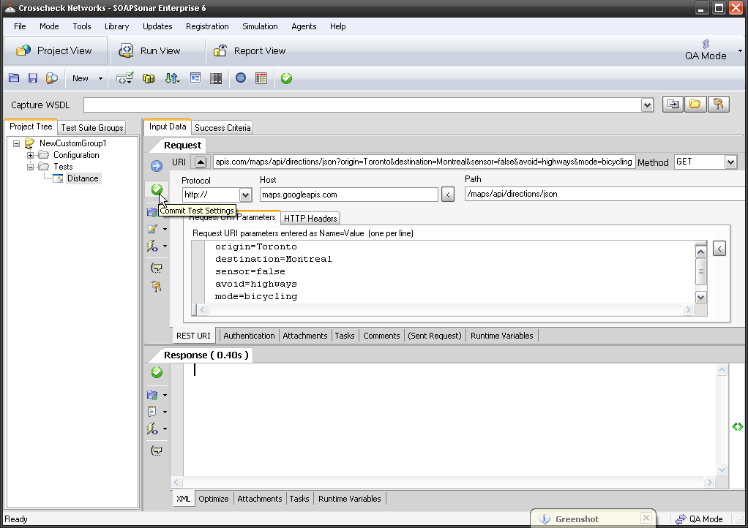Click the yellow folder browse icon next to Capture WSDL
748x528 pixels.
(695, 104)
